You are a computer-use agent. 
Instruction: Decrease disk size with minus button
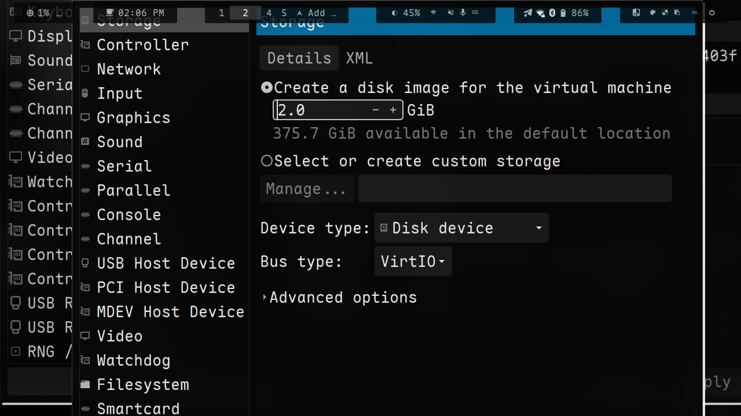pyautogui.click(x=376, y=110)
